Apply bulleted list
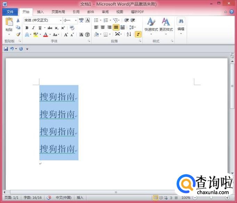 (96, 20)
